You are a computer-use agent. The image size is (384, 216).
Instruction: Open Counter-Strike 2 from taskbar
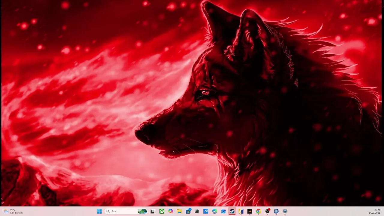[241, 211]
